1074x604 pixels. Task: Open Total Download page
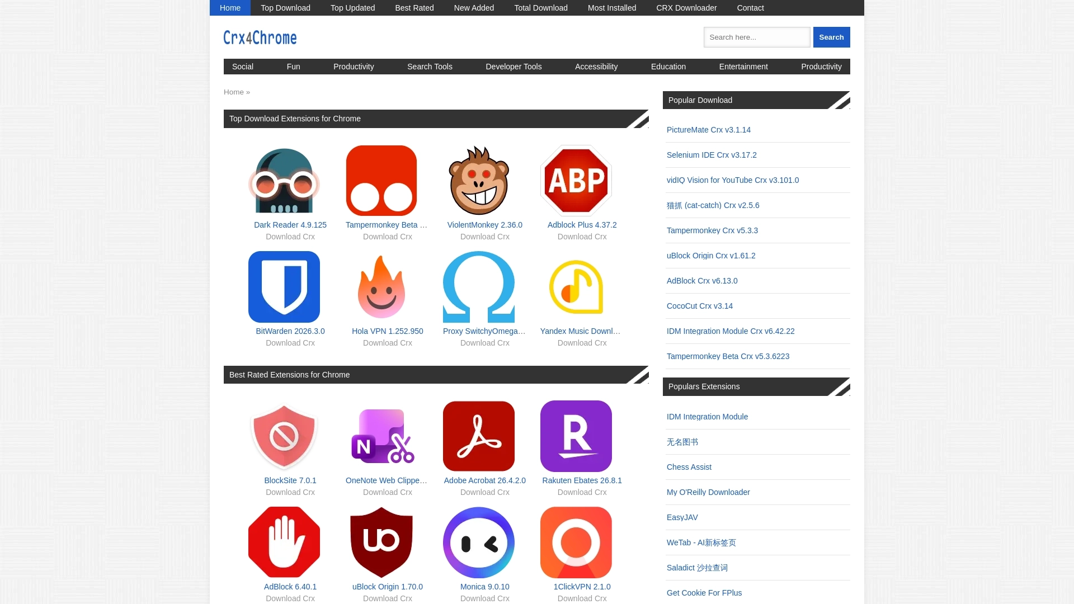pos(541,8)
